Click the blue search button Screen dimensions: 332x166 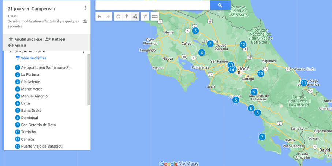point(220,5)
